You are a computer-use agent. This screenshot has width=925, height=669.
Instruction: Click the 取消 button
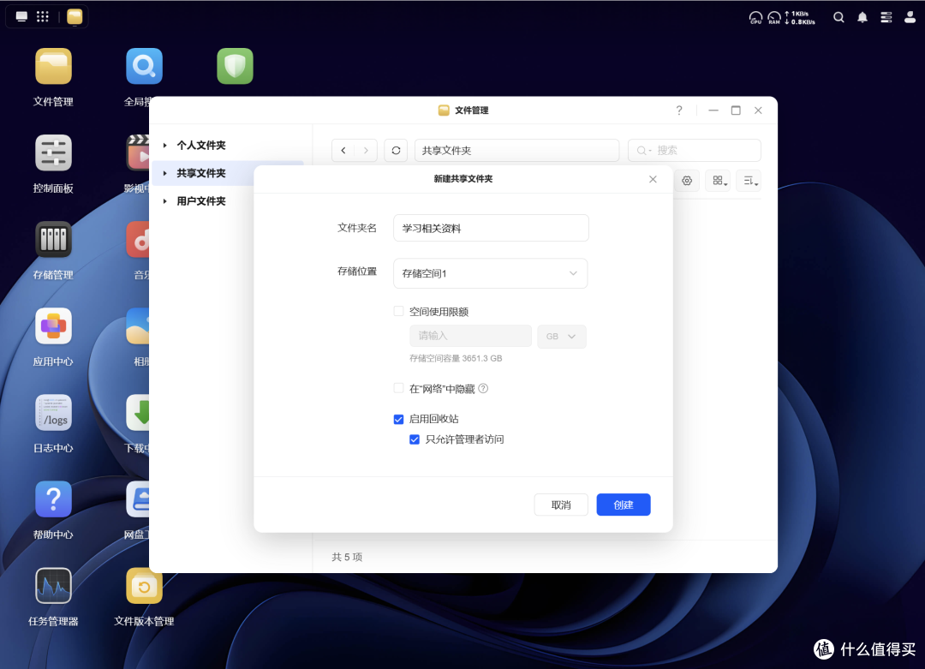click(561, 505)
